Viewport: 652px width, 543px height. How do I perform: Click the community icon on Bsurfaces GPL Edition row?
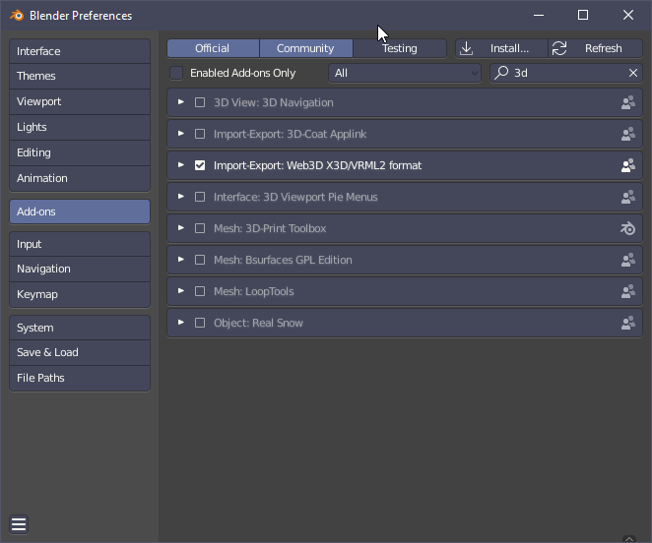coord(628,260)
